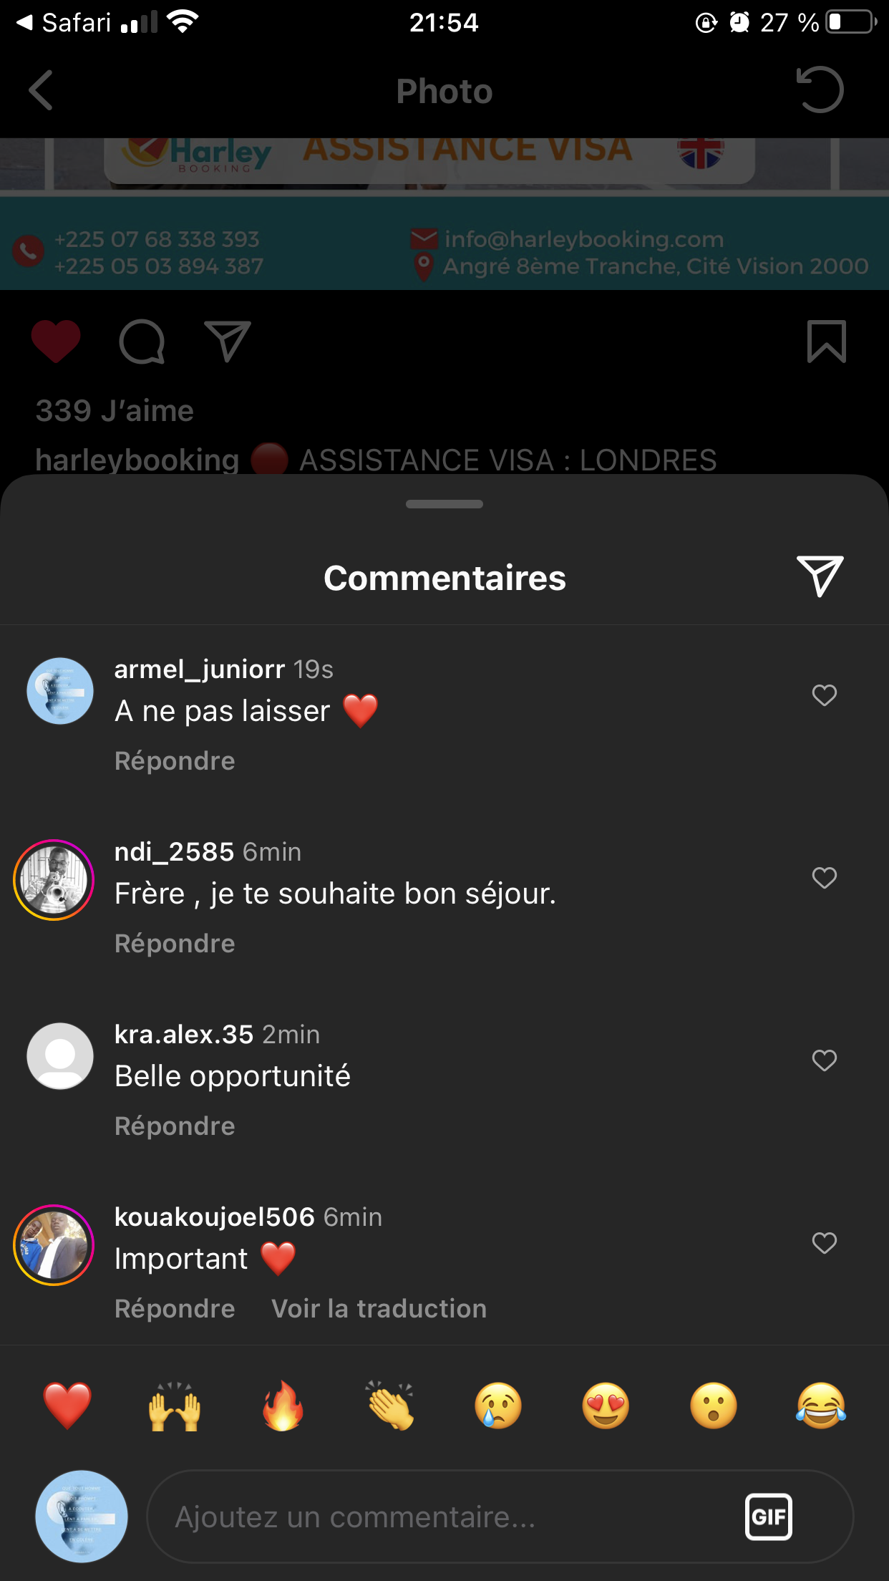Insert the laughing tears emoji

click(x=821, y=1406)
